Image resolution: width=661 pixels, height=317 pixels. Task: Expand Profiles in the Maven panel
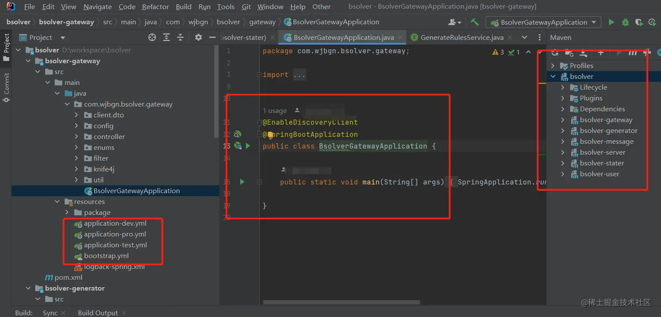click(553, 65)
